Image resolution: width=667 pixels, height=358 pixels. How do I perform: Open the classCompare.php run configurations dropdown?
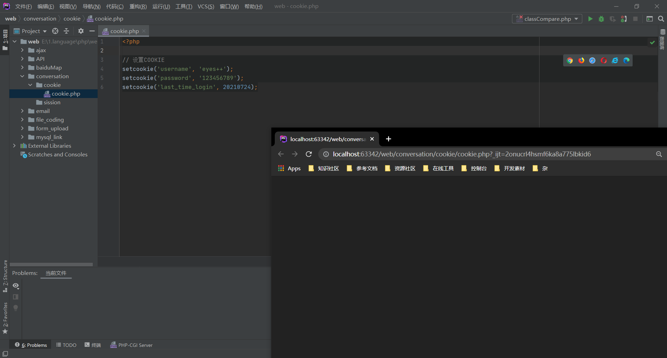tap(576, 19)
